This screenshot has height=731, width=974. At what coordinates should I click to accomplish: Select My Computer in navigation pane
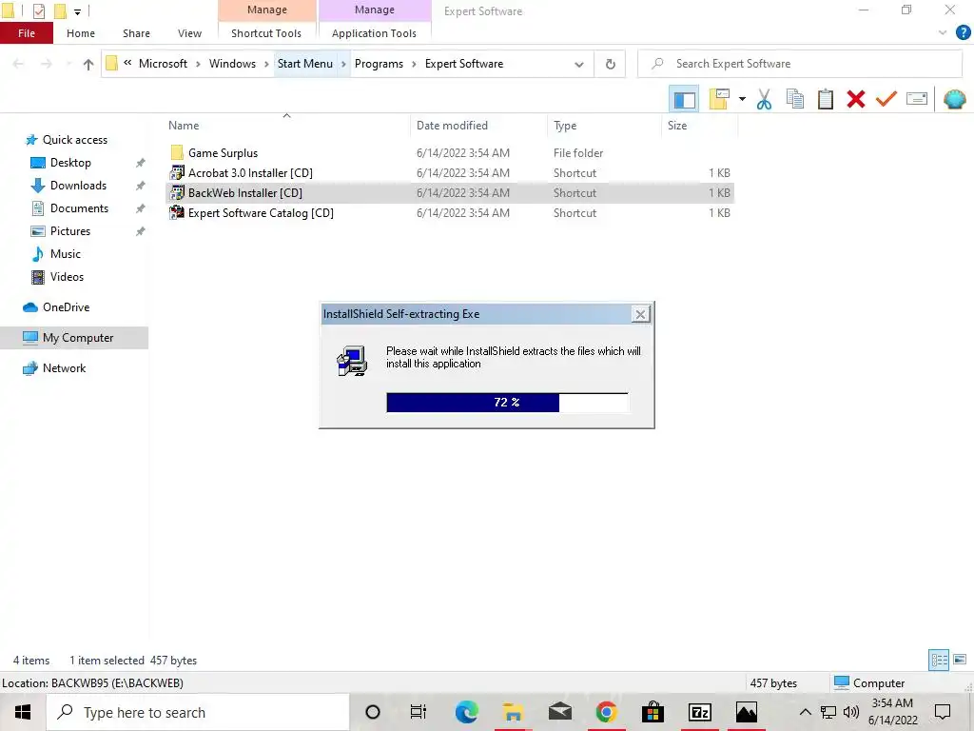(x=74, y=338)
